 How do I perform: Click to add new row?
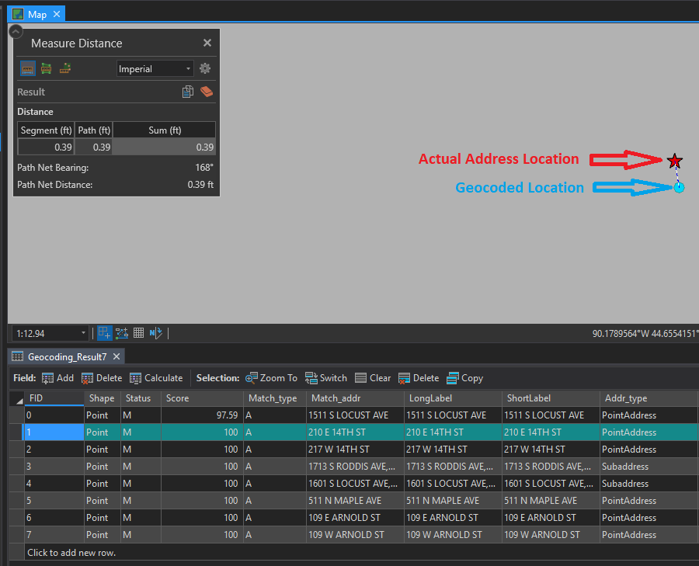coord(71,553)
